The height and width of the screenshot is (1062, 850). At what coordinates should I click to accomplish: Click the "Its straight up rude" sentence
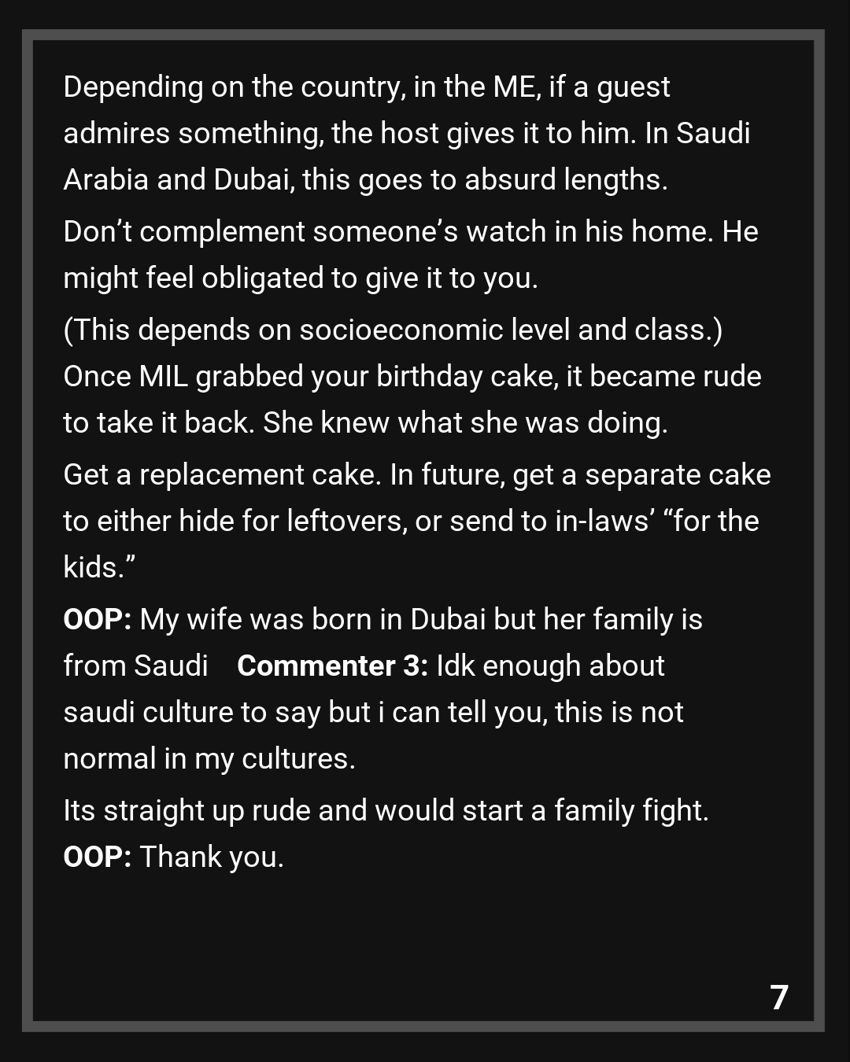(386, 811)
